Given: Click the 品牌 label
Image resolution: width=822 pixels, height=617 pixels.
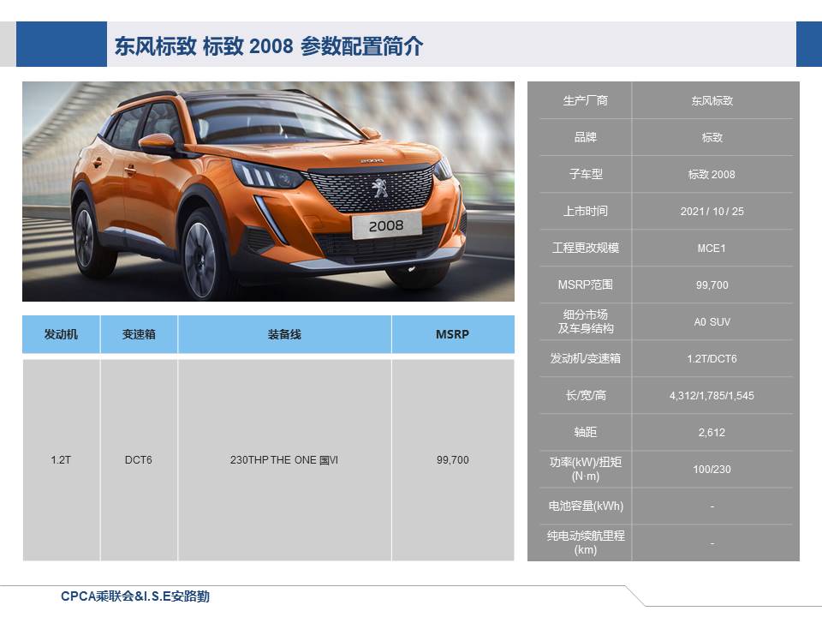Looking at the screenshot, I should [x=586, y=137].
